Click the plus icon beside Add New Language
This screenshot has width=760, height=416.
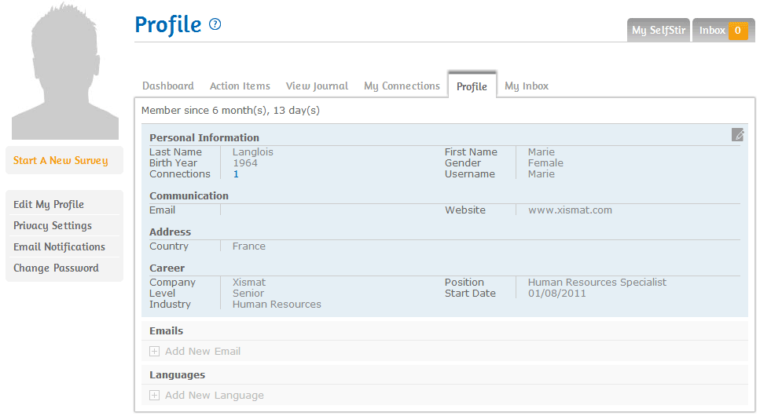[155, 396]
